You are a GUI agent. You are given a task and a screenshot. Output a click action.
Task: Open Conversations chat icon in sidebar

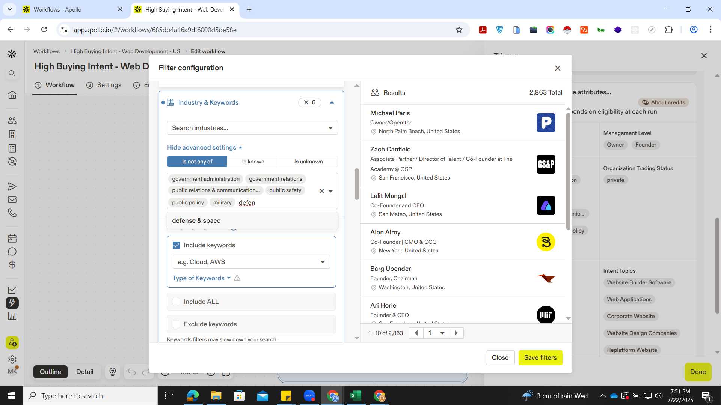tap(12, 251)
